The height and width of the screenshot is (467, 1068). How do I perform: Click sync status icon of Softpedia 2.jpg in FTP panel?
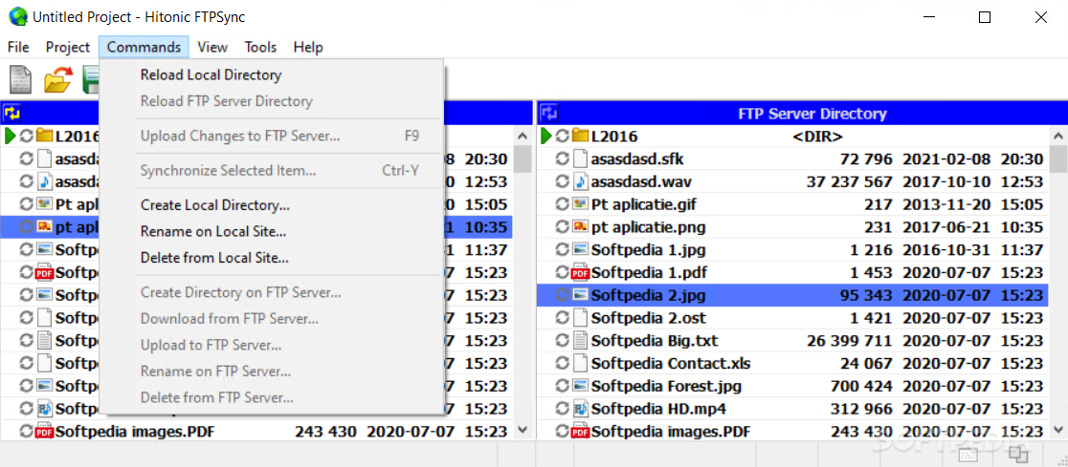click(x=563, y=295)
